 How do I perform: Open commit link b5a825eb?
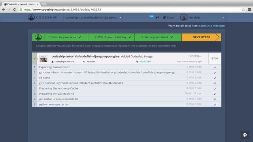(x=145, y=62)
